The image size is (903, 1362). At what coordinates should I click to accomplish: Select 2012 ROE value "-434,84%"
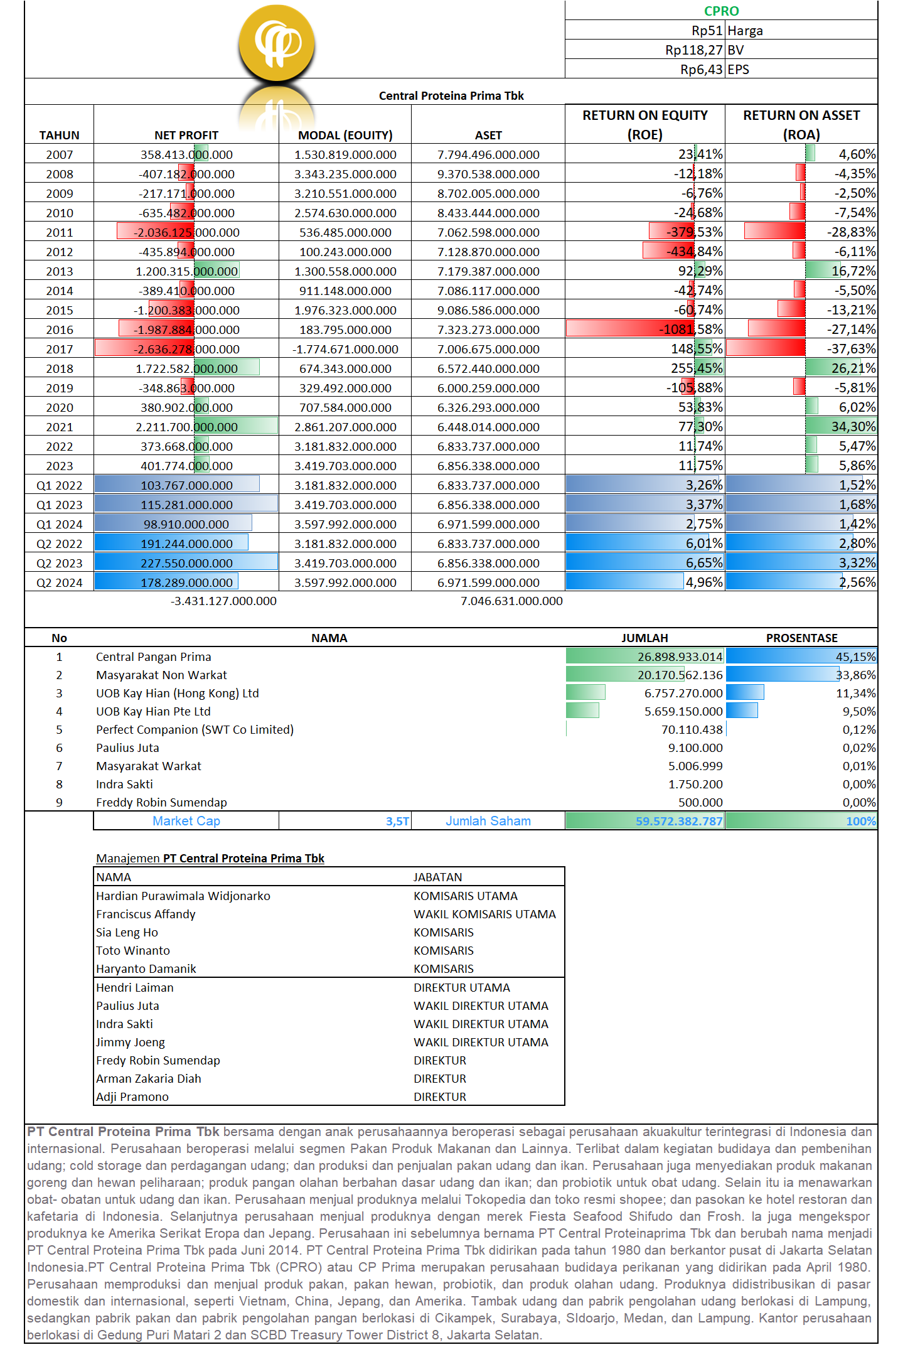[694, 251]
